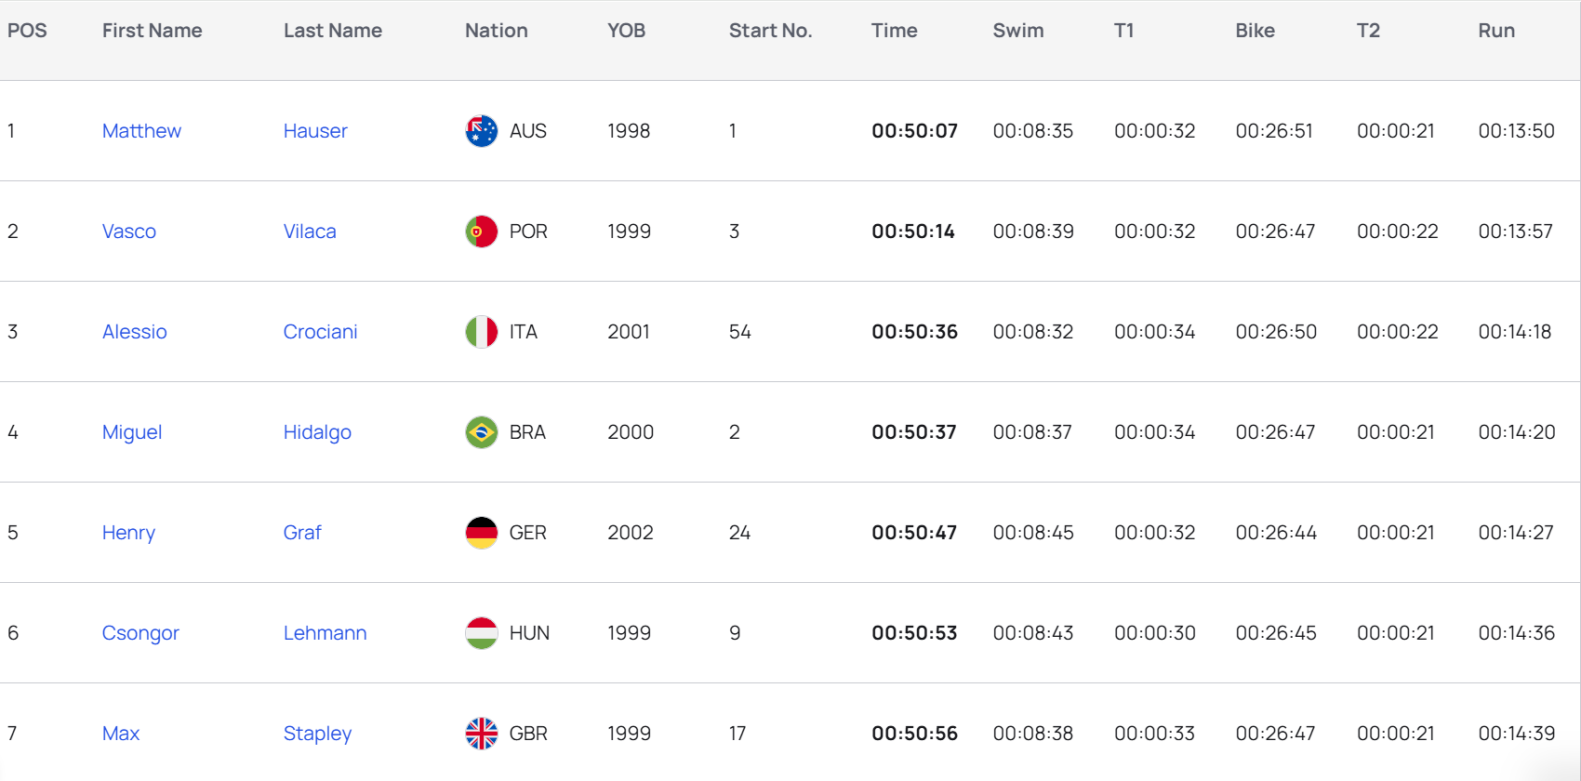Viewport: 1581px width, 781px height.
Task: Click the Italian flag icon
Action: (482, 332)
